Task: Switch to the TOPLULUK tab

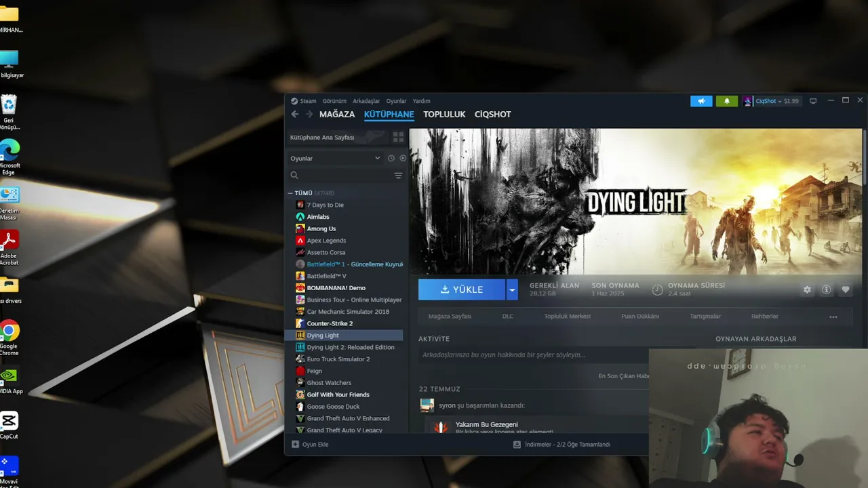Action: coord(444,115)
